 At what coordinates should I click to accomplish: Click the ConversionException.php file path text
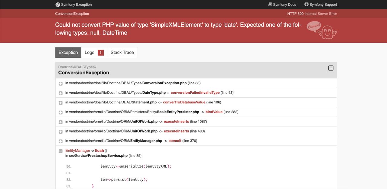coord(126,83)
